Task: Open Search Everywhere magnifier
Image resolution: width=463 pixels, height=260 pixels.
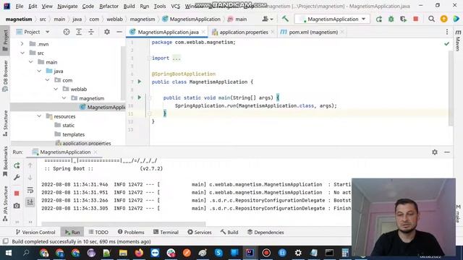Action: (431, 19)
